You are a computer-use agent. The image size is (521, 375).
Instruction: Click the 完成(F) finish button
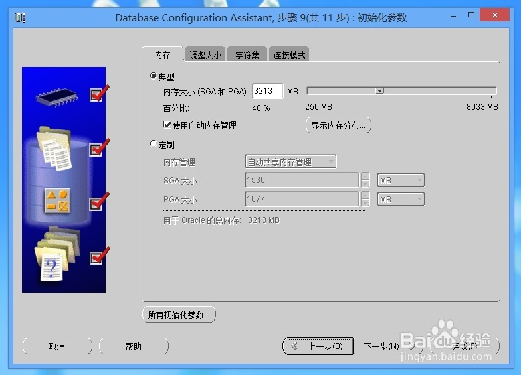(464, 346)
